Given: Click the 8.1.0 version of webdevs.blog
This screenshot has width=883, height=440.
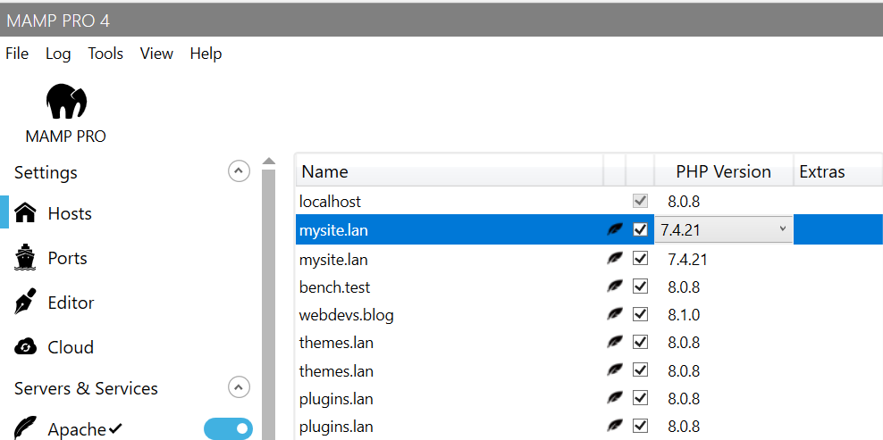Looking at the screenshot, I should 684,314.
